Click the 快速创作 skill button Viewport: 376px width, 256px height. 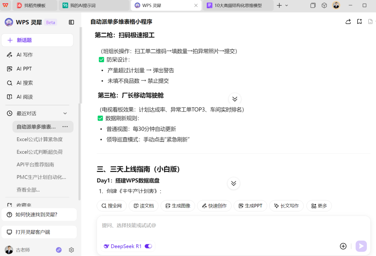pyautogui.click(x=214, y=206)
